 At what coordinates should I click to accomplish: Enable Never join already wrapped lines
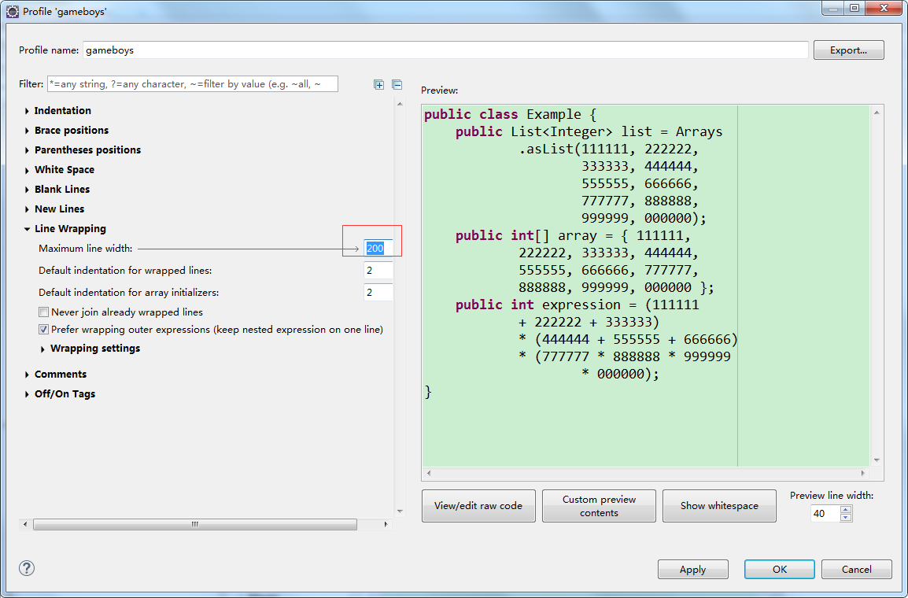coord(43,312)
